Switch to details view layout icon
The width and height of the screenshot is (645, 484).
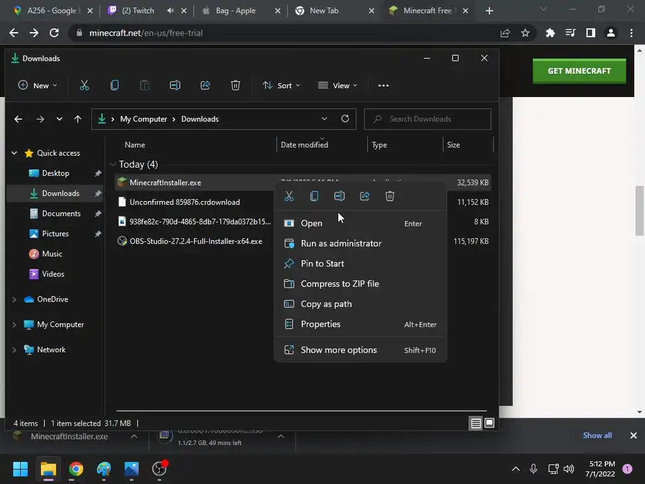(x=476, y=423)
